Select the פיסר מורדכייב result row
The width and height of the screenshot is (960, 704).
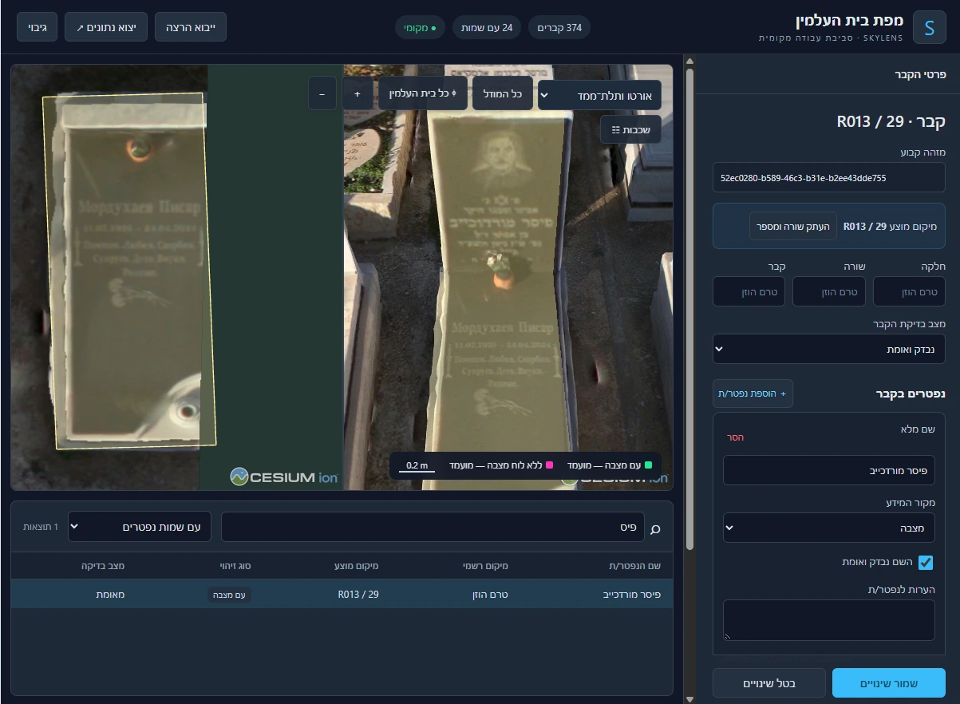342,594
